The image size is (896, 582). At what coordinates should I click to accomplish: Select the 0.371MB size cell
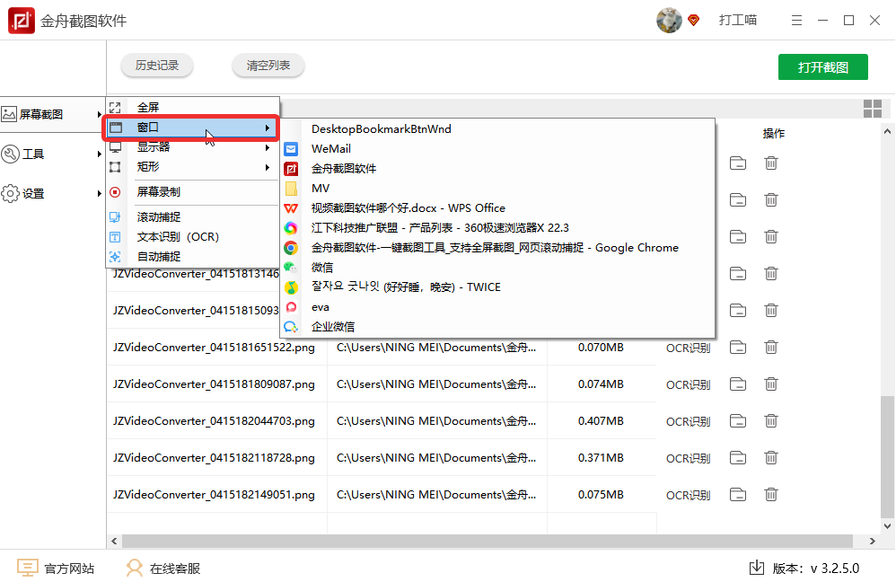point(601,458)
